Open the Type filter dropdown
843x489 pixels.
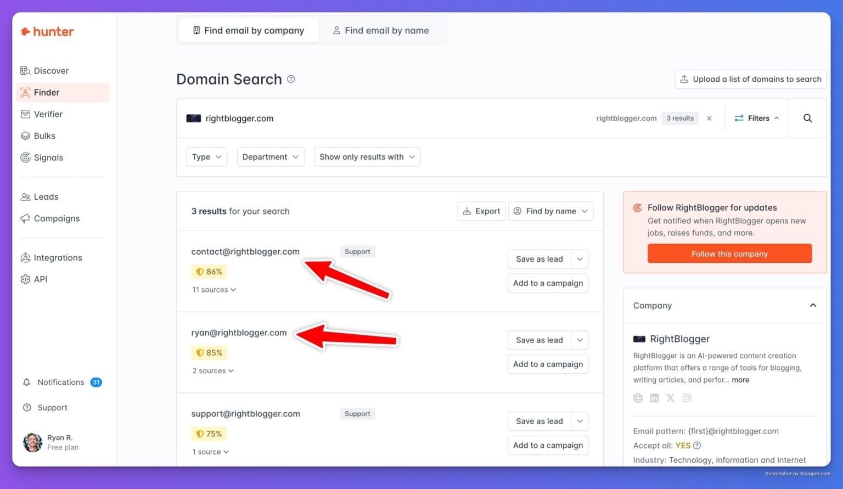coord(206,156)
